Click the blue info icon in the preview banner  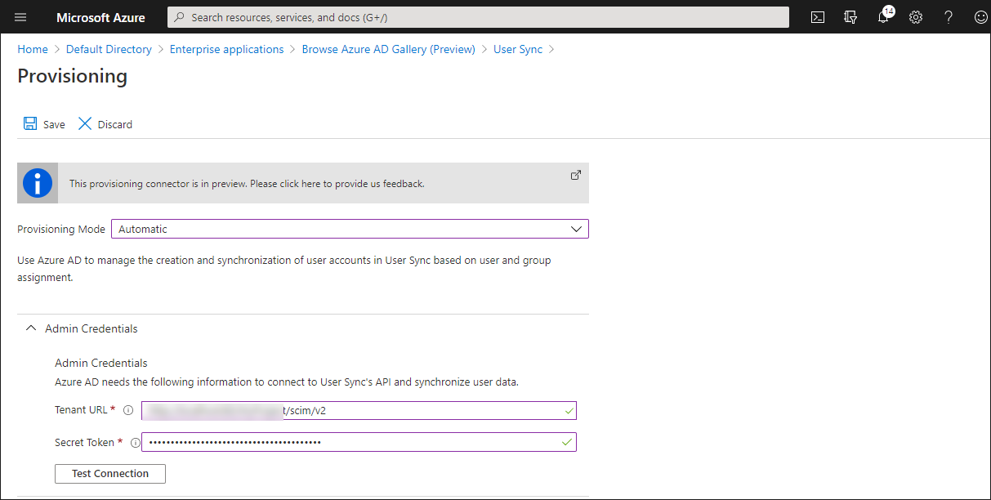tap(38, 183)
